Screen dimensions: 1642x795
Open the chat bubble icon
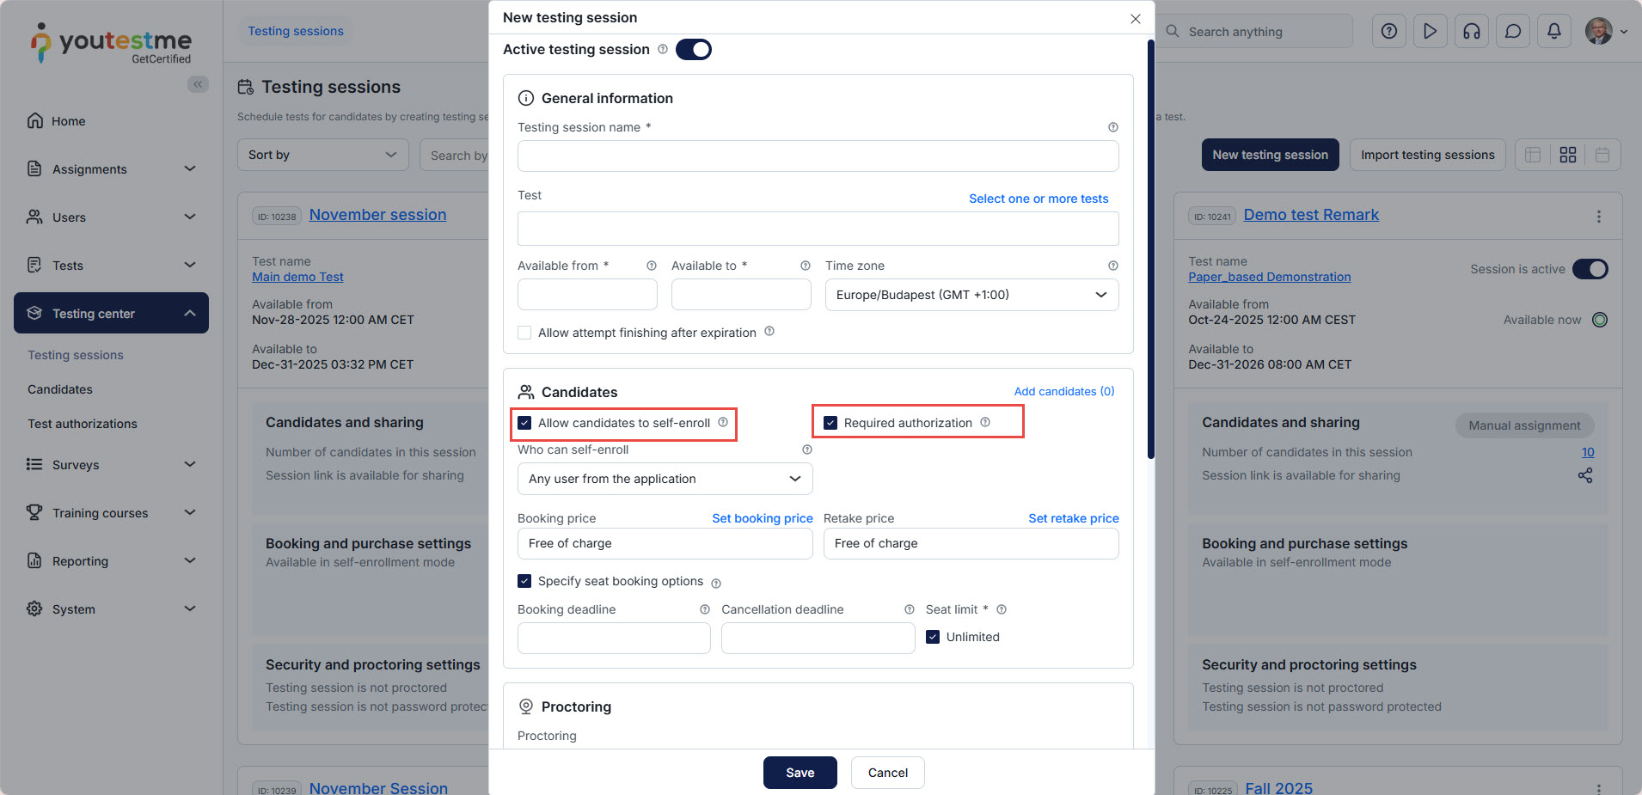[1512, 32]
